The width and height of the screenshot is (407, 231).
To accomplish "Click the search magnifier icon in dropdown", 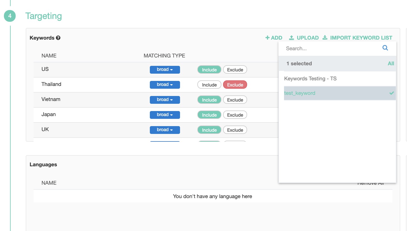I will [385, 48].
